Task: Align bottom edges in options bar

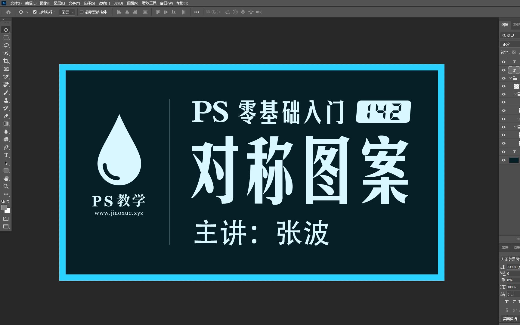Action: pos(174,12)
